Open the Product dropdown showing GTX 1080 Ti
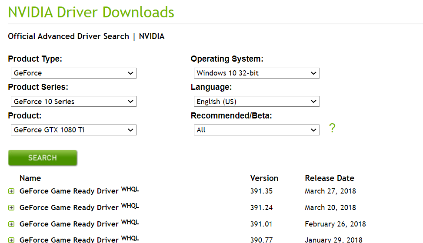The width and height of the screenshot is (423, 243). (x=73, y=130)
